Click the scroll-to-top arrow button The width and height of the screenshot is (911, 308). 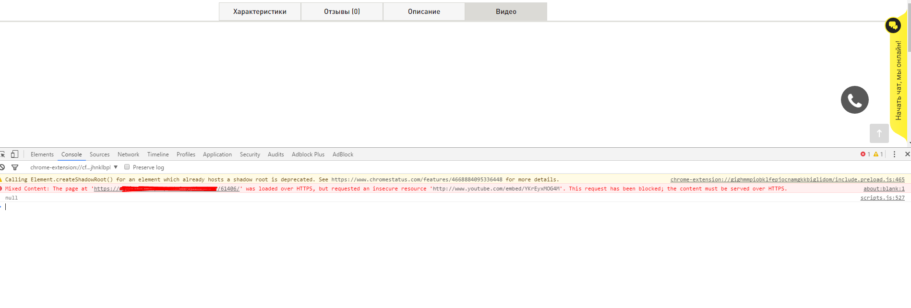coord(879,133)
